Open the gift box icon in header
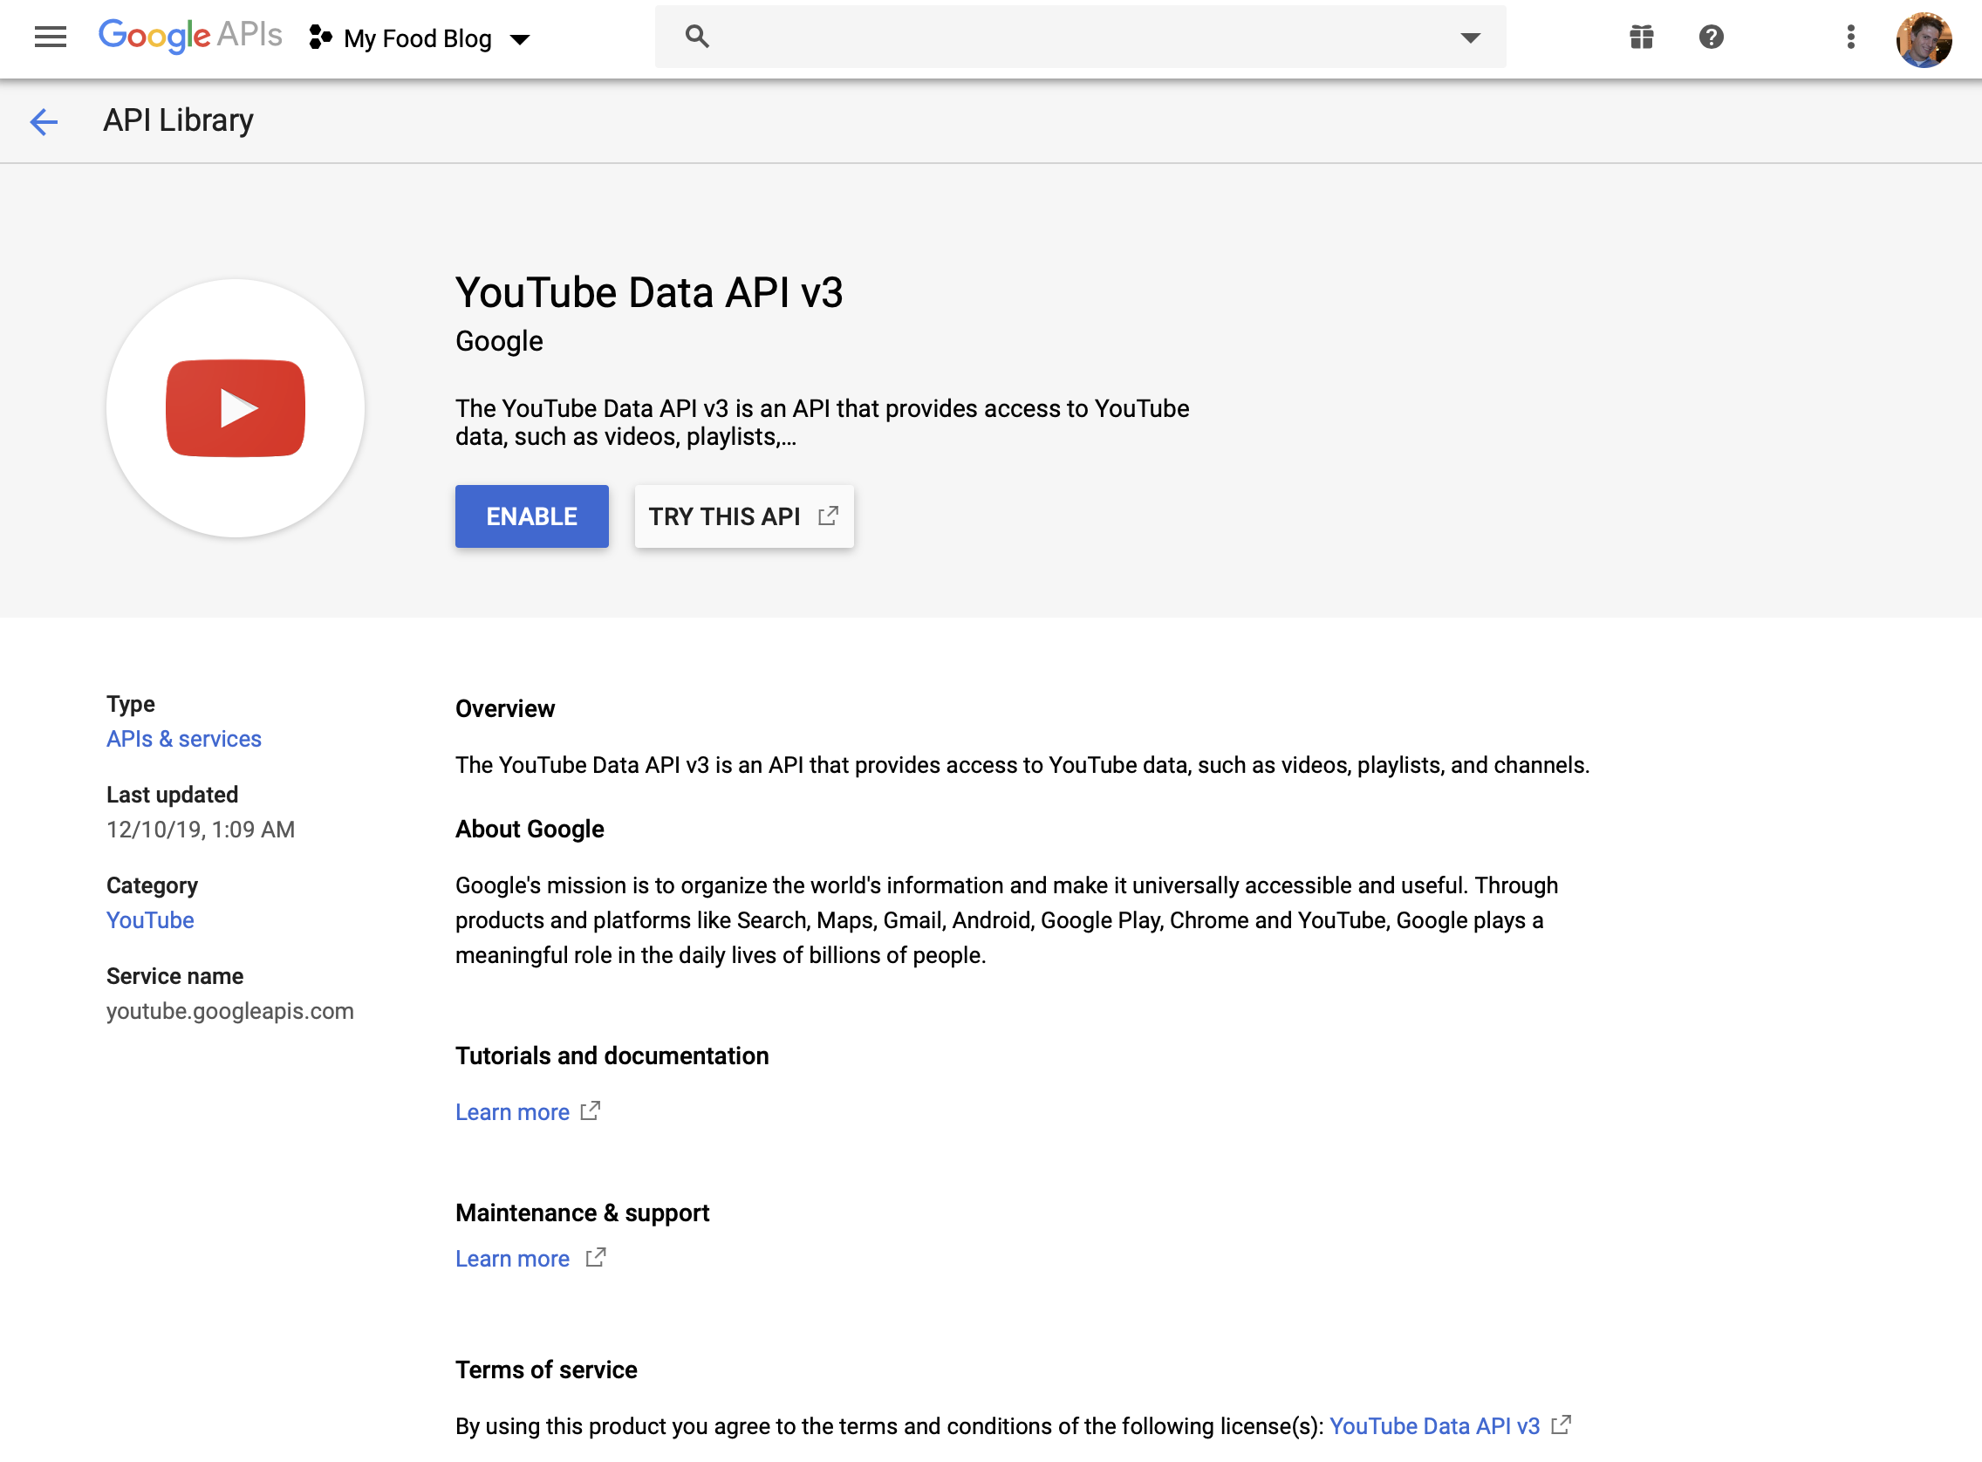Viewport: 1982px width, 1462px height. (x=1642, y=38)
